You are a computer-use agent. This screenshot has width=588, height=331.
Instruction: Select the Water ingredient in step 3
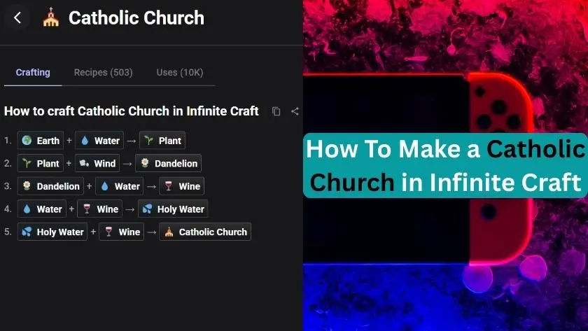coord(120,186)
